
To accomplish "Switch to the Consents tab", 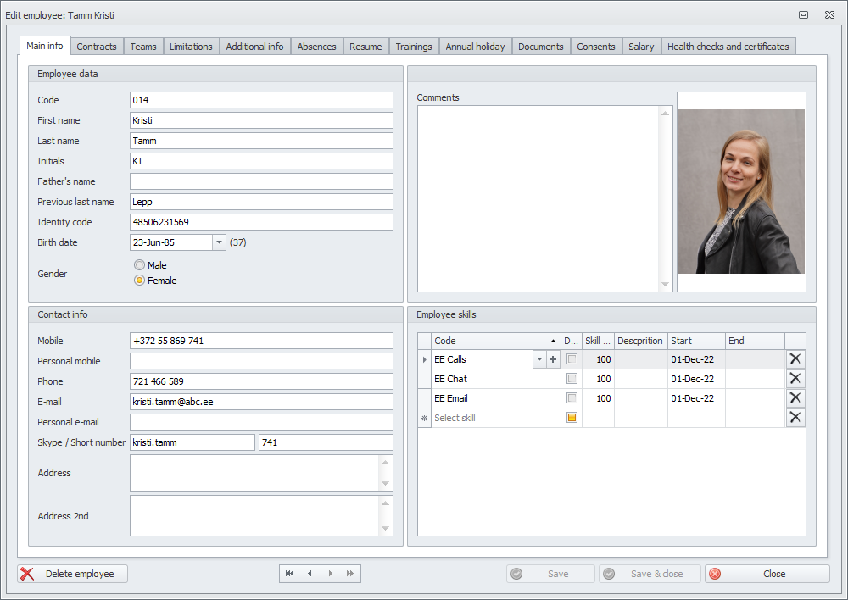I will click(x=596, y=47).
